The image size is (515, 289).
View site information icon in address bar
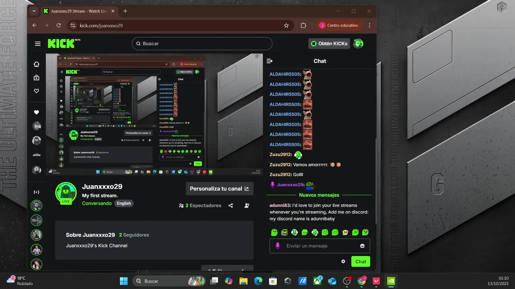tap(72, 25)
